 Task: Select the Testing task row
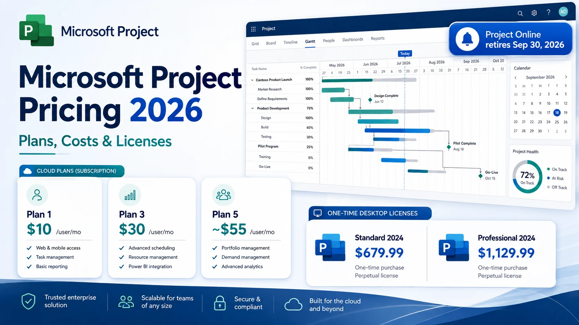point(283,137)
